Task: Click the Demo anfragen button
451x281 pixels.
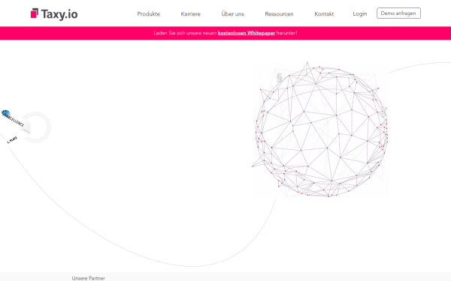Action: [x=398, y=13]
